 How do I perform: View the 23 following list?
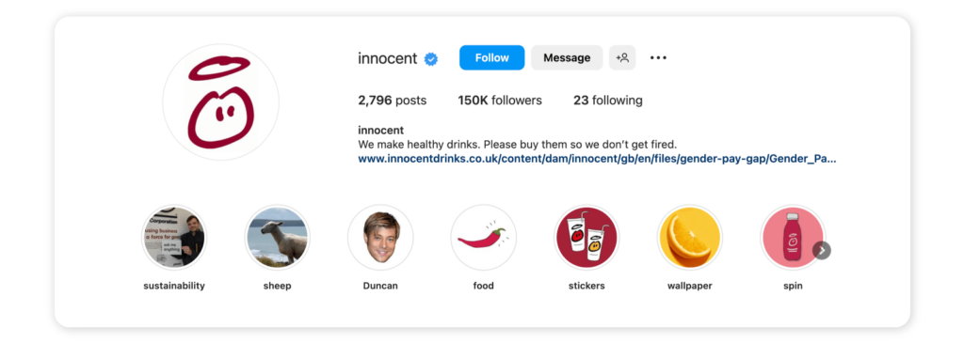(608, 101)
